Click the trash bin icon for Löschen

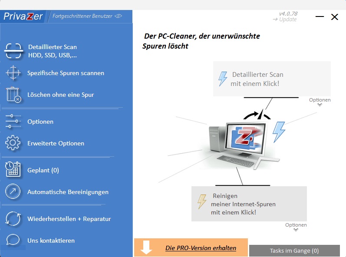coord(13,95)
